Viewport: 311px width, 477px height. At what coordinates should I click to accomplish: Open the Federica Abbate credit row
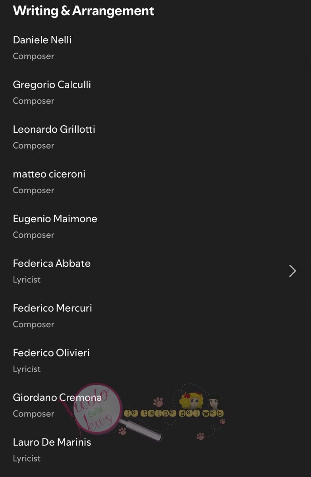click(52, 264)
